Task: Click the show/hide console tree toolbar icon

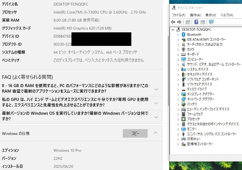Action: point(188,22)
